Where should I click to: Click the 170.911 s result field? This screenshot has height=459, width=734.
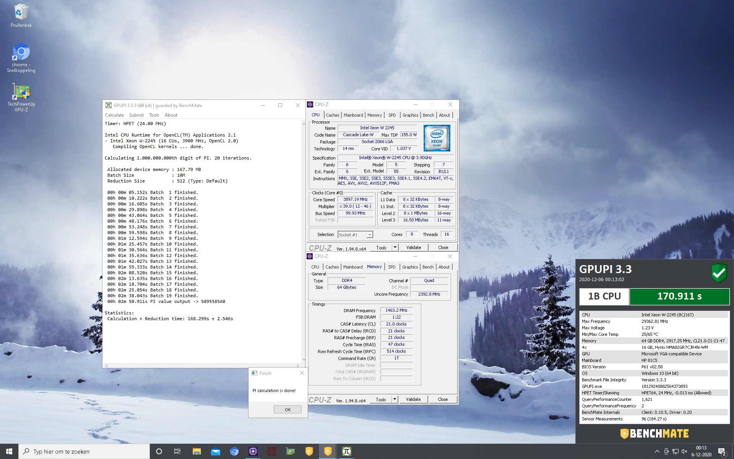[x=679, y=296]
